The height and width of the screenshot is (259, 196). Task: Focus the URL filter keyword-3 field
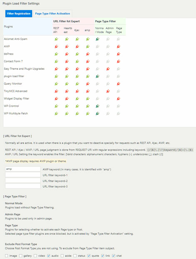coord(23,186)
